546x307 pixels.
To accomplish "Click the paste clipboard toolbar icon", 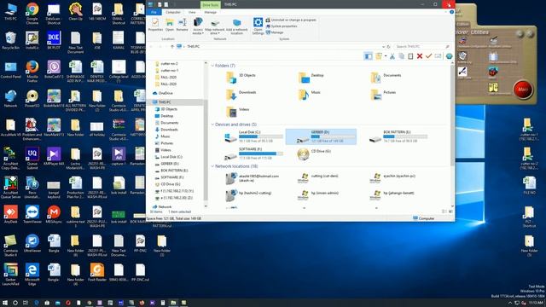I will point(410,56).
